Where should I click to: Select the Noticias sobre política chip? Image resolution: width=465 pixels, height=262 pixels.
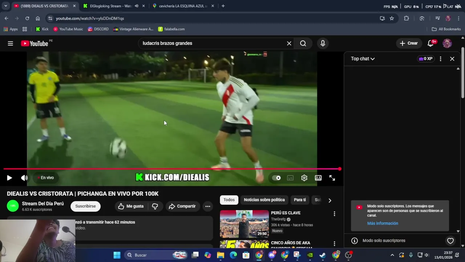click(x=264, y=200)
